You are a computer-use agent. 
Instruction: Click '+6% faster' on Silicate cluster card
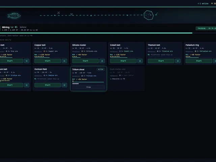[82, 55]
